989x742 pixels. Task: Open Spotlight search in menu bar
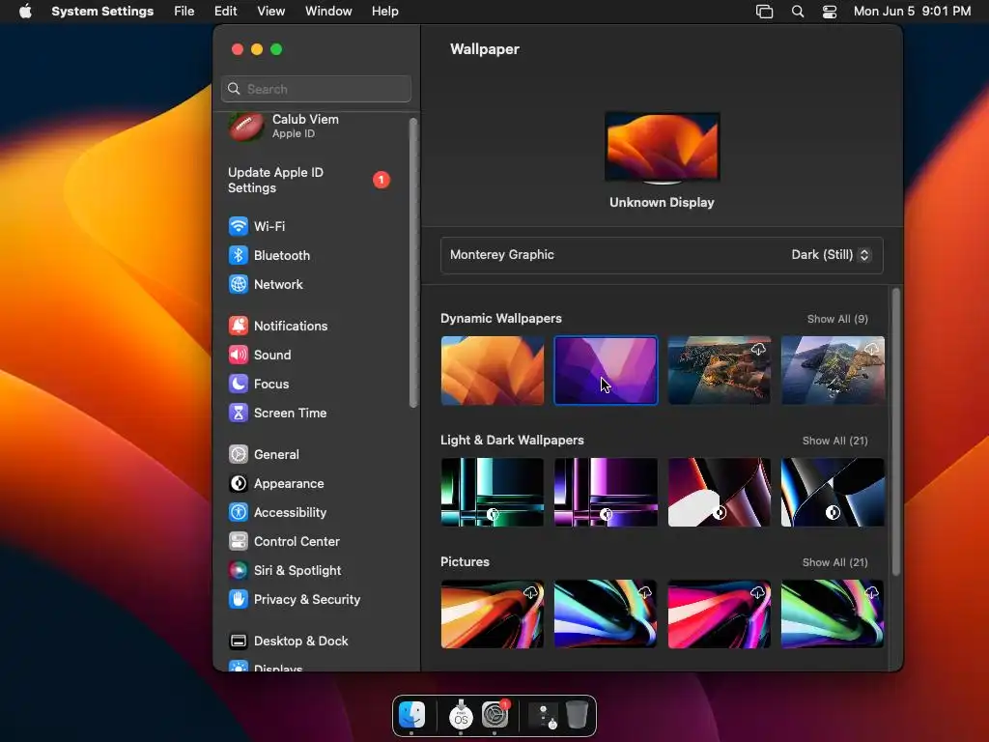[797, 12]
